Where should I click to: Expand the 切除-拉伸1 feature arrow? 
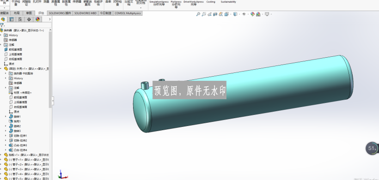coord(6,136)
